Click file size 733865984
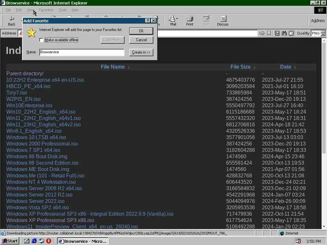The height and width of the screenshot is (245, 327). 239,93
